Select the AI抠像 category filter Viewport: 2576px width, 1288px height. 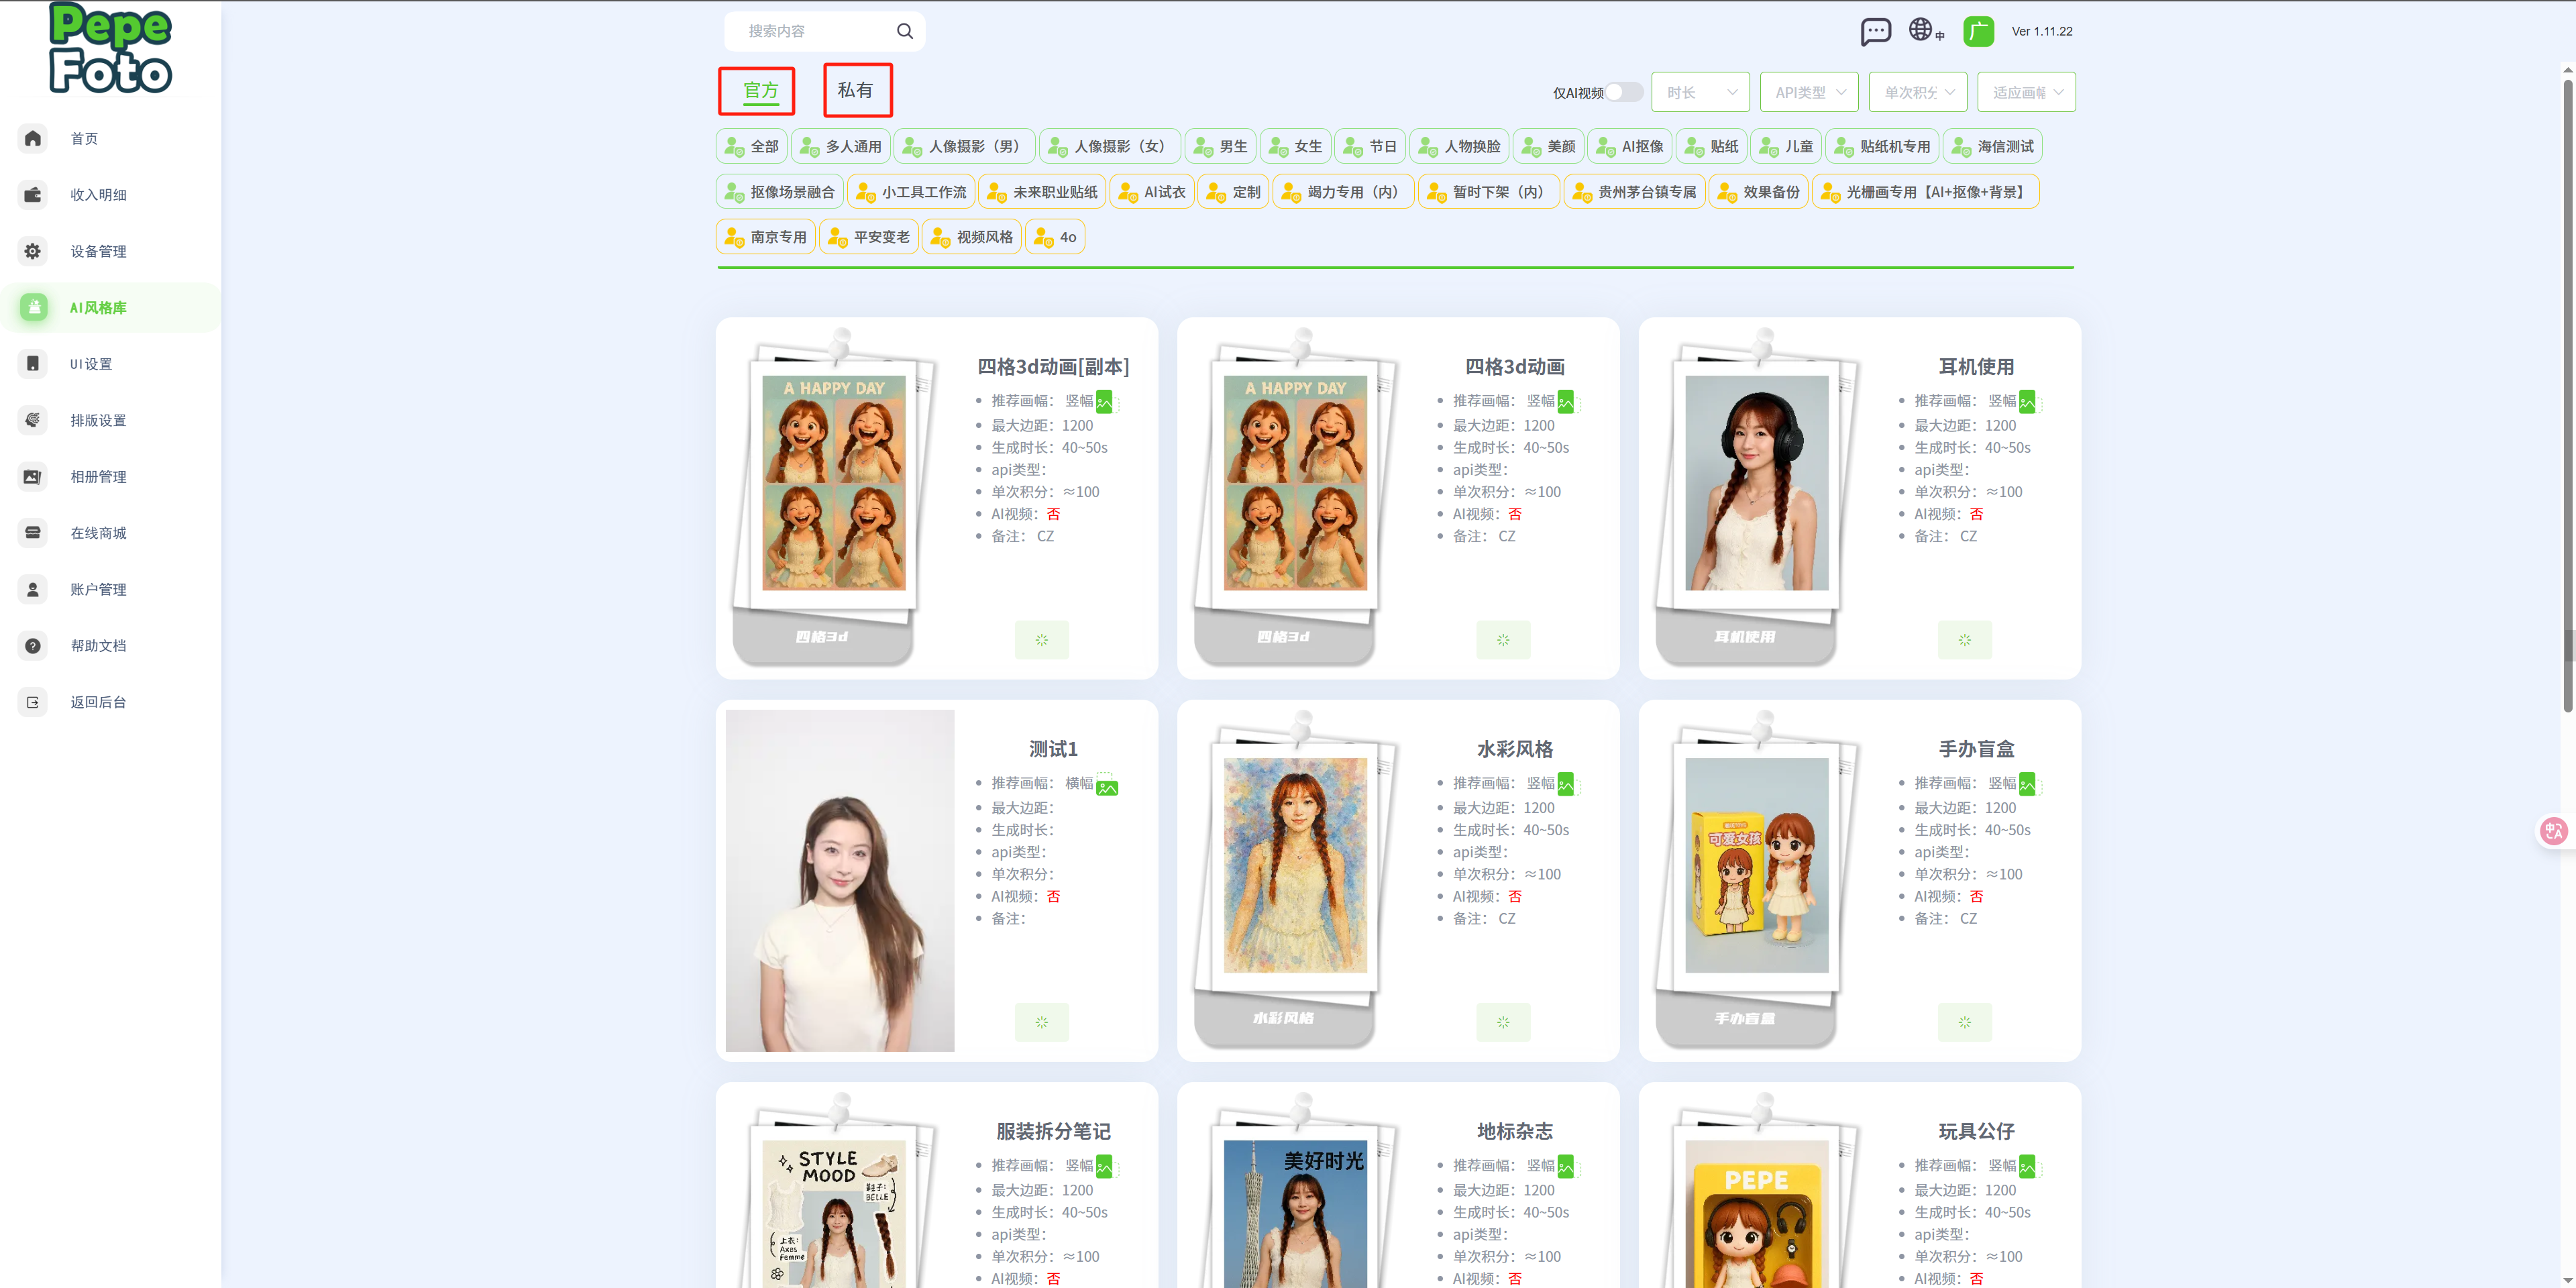[x=1630, y=146]
